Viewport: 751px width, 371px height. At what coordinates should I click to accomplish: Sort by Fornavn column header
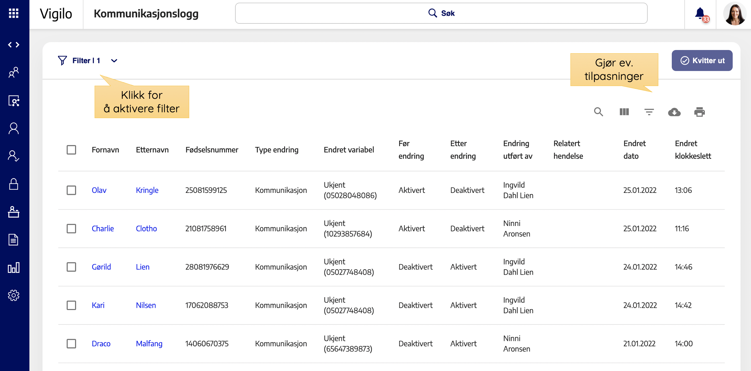pos(105,150)
